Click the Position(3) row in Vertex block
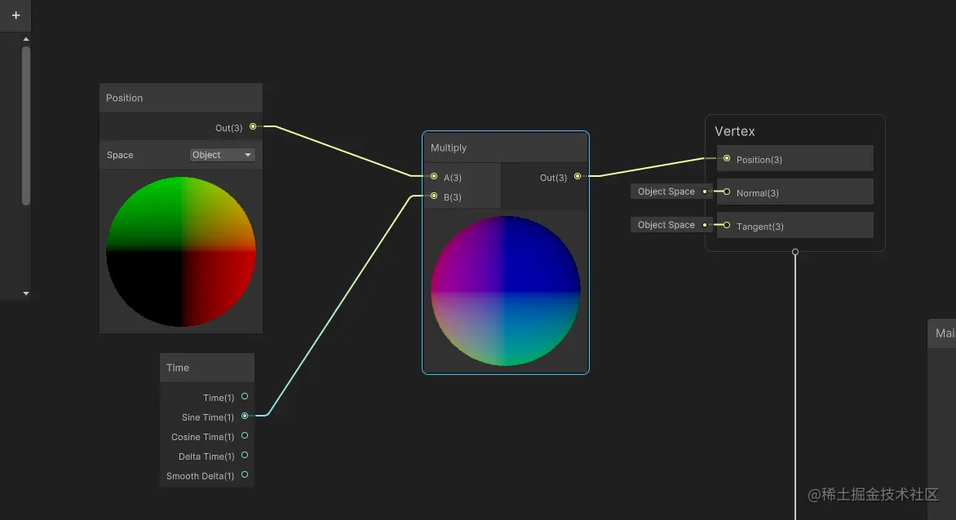 coord(795,158)
